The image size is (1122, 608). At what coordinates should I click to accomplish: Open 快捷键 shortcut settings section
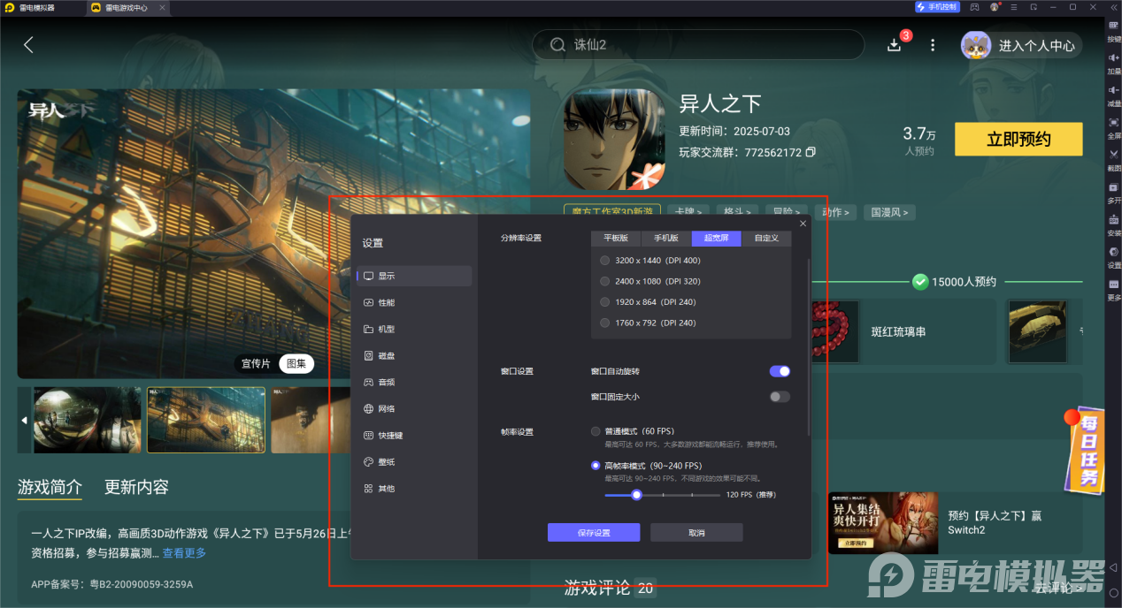pos(414,435)
